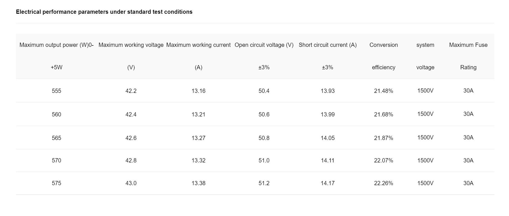The image size is (509, 216).
Task: Click the system voltage column header
Action: coord(425,56)
